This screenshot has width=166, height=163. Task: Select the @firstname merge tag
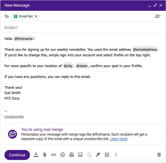[23, 39]
